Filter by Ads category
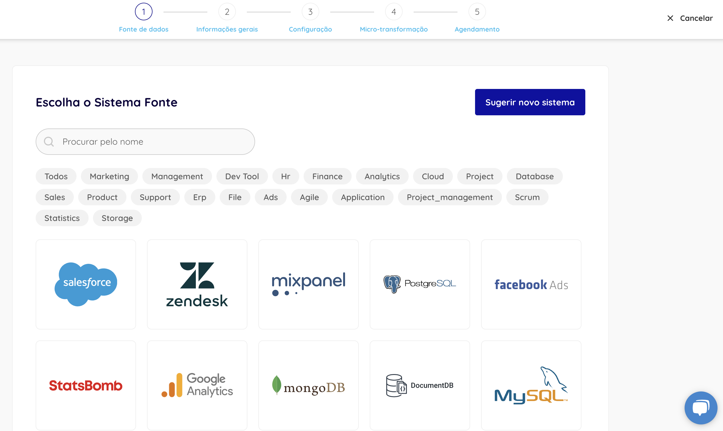 (270, 197)
